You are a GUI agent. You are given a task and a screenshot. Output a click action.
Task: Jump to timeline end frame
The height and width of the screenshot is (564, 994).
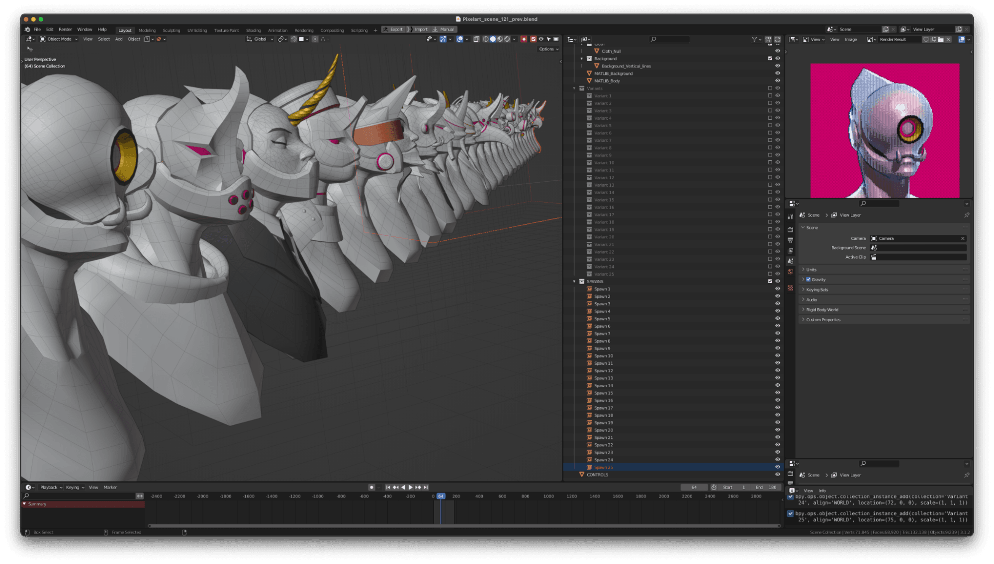(426, 488)
